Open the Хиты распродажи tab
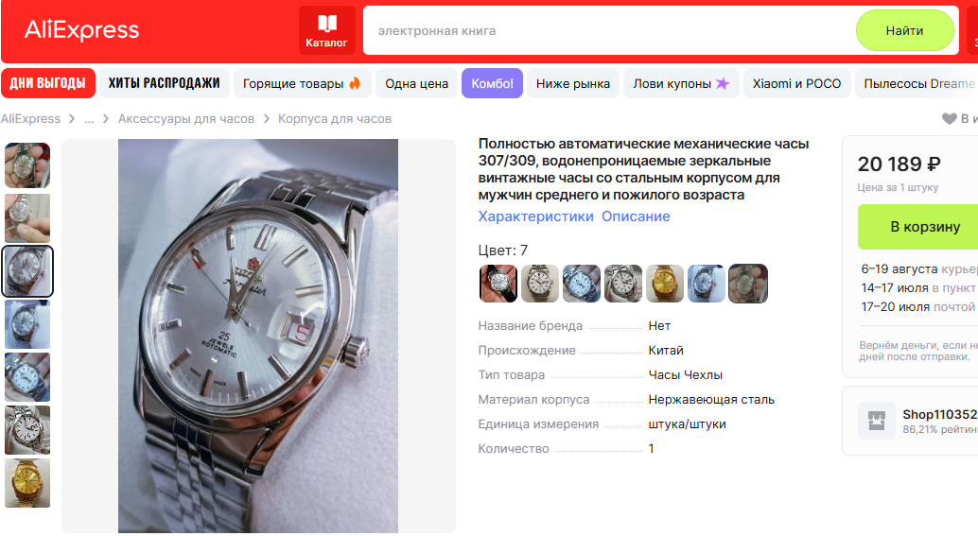This screenshot has height=536, width=978. [x=164, y=83]
